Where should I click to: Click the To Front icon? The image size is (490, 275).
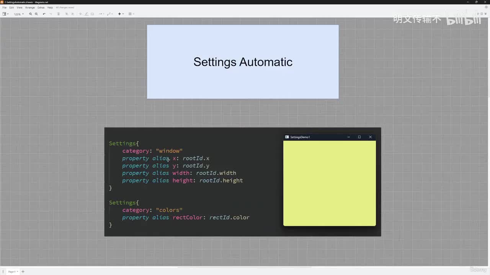click(67, 14)
